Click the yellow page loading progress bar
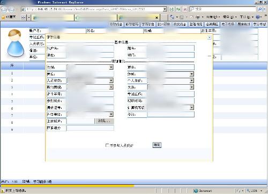The width and height of the screenshot is (268, 194). [x=68, y=186]
